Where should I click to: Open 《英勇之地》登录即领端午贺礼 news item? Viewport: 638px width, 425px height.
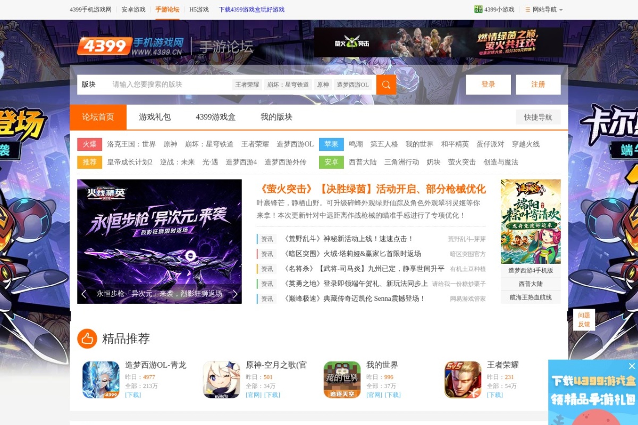pyautogui.click(x=355, y=284)
